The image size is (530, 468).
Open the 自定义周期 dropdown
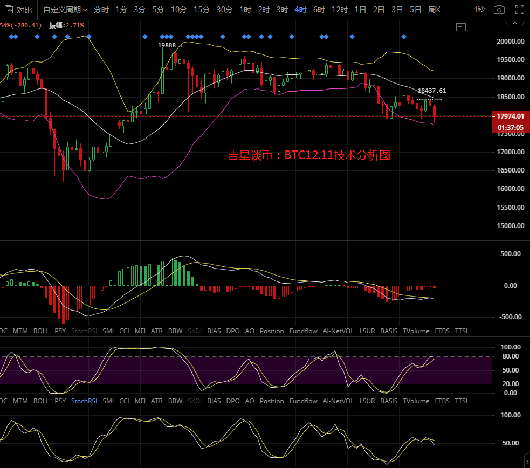[65, 10]
